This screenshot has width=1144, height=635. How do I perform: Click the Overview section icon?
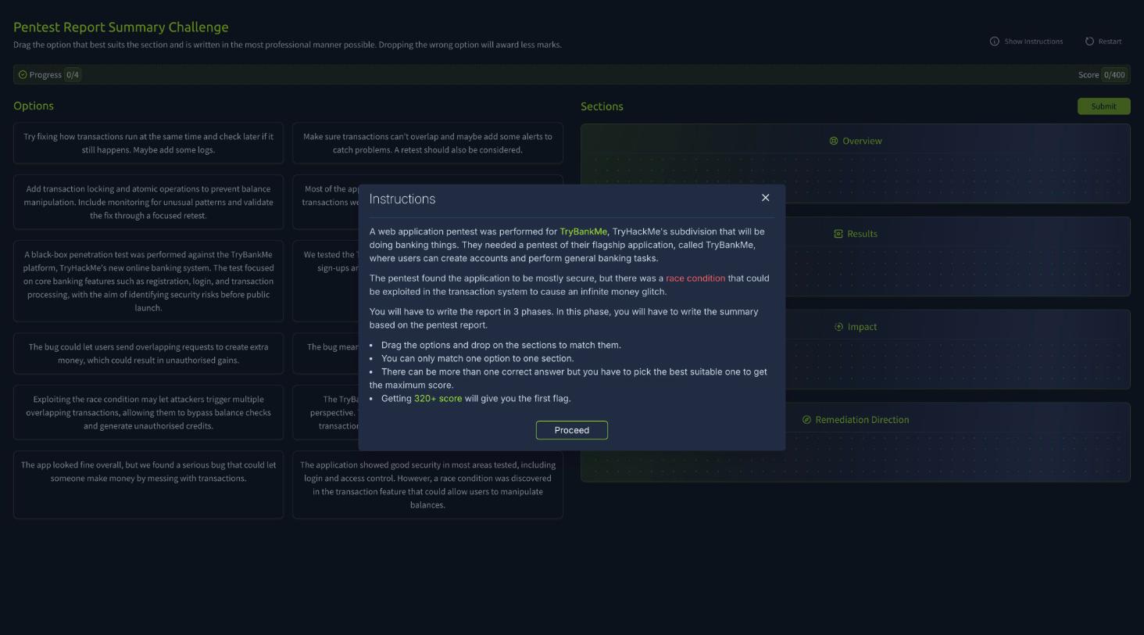[834, 142]
